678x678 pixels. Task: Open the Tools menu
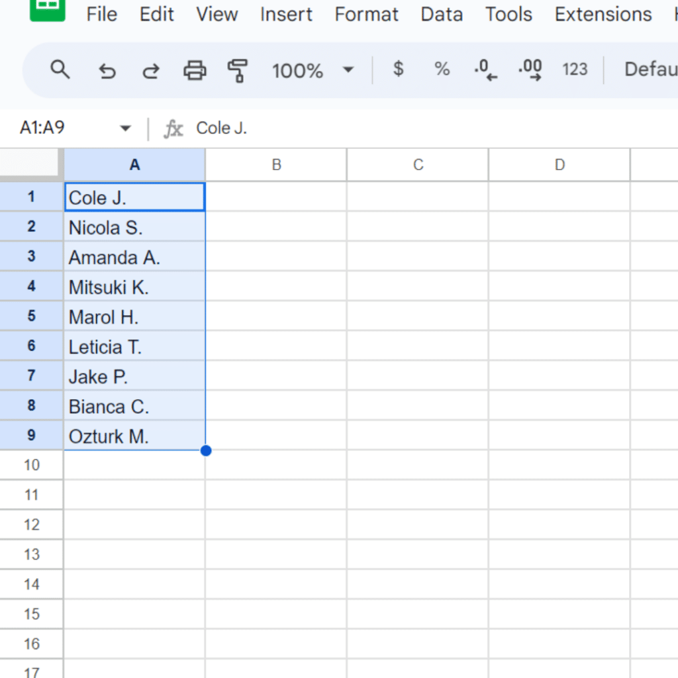[508, 15]
